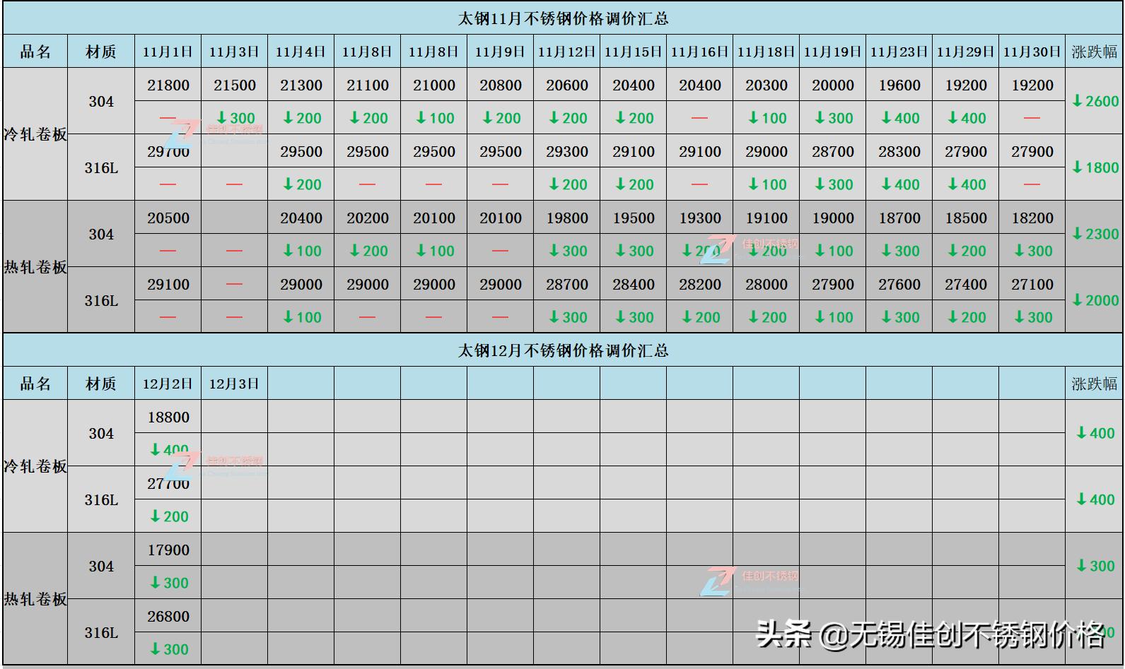Screen dimensions: 1125x669
Task: Click the 11月23日 column header
Action: [899, 52]
